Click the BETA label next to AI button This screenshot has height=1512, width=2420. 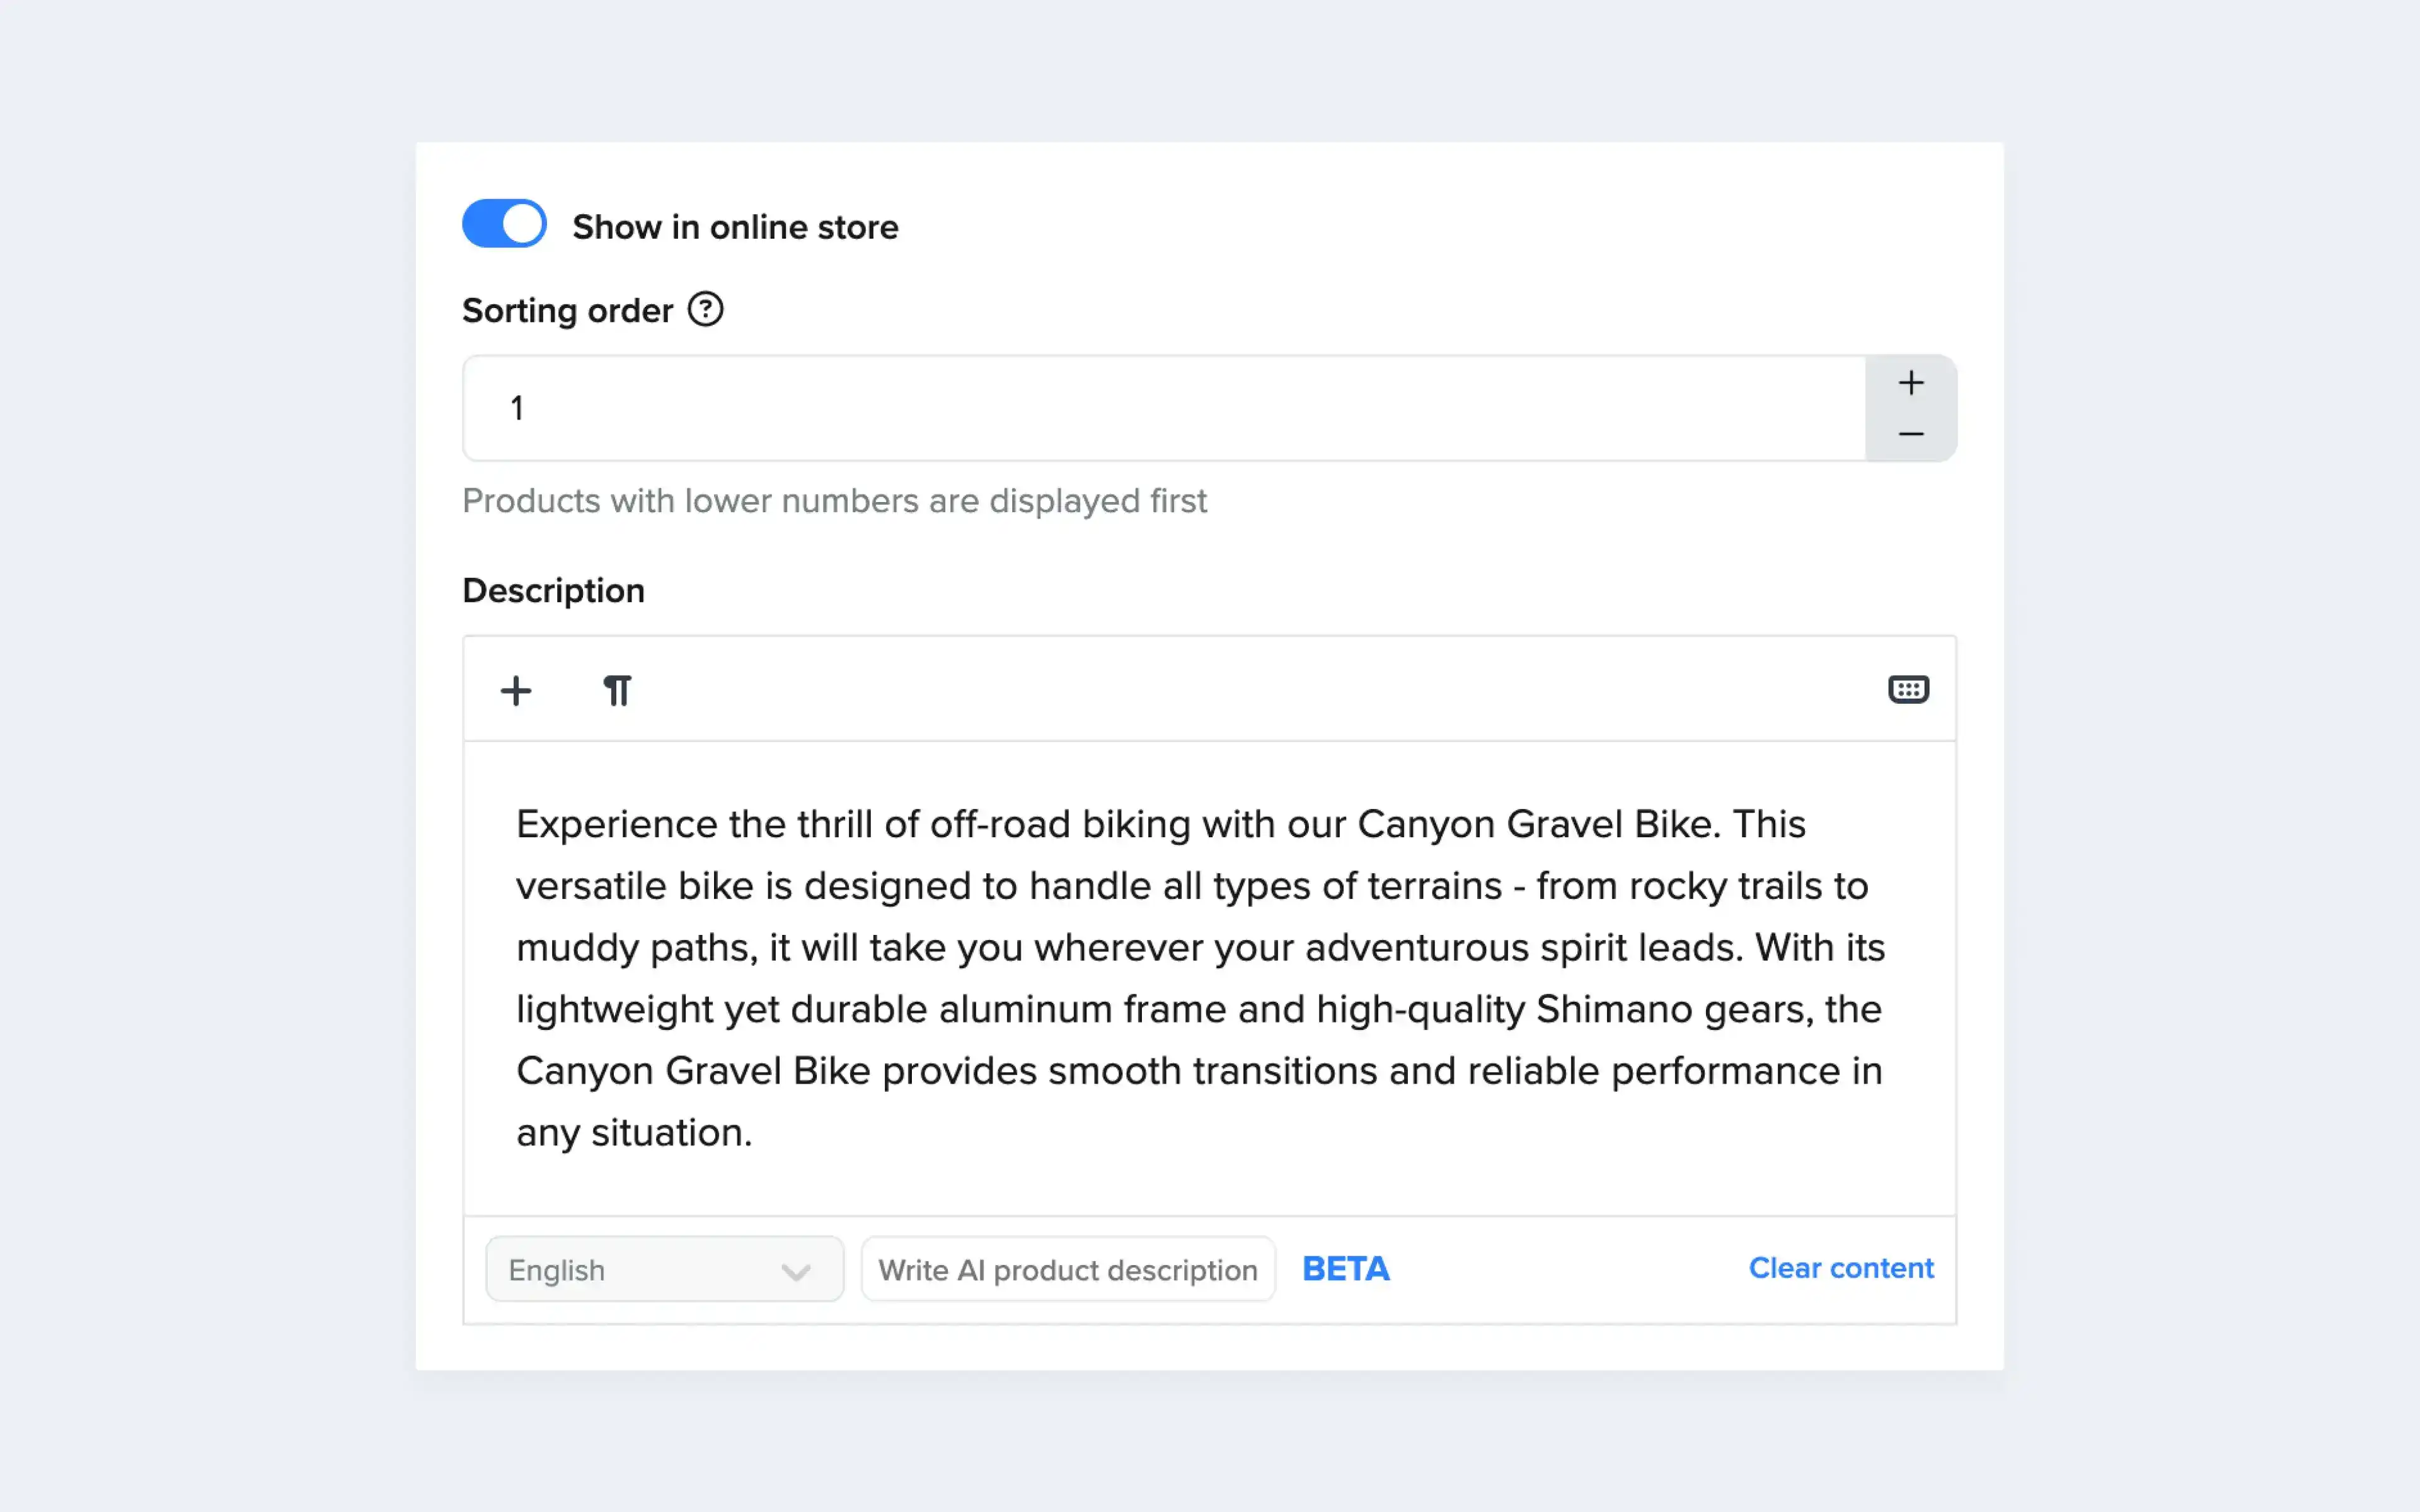pyautogui.click(x=1345, y=1268)
